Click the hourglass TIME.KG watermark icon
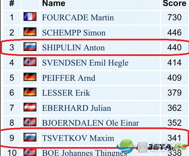 (x=143, y=147)
